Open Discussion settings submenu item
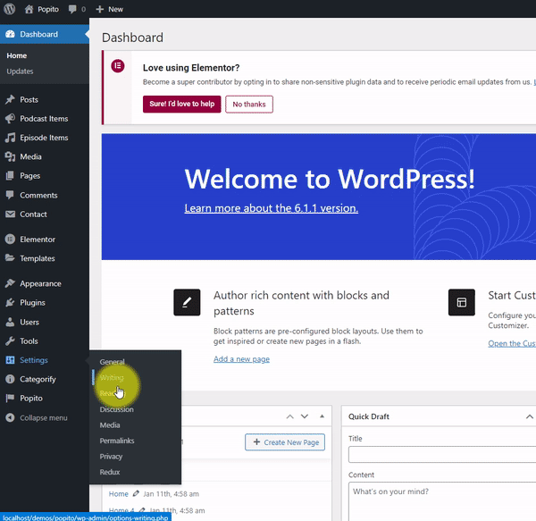 point(116,409)
